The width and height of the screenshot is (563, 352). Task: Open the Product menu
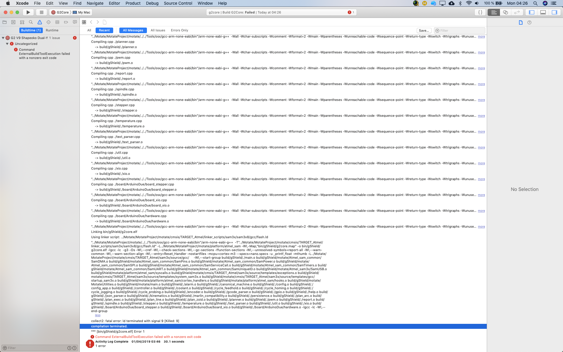pos(133,3)
